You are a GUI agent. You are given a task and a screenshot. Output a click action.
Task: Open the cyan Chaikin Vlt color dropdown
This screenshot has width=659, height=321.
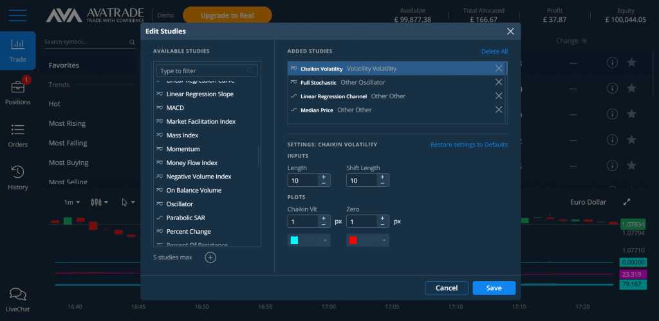[x=309, y=240]
